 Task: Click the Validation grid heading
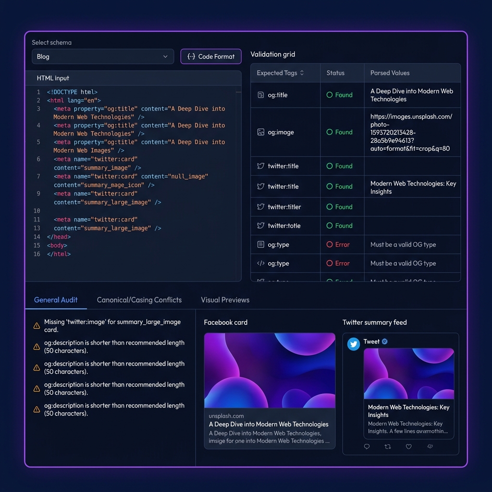pos(273,54)
